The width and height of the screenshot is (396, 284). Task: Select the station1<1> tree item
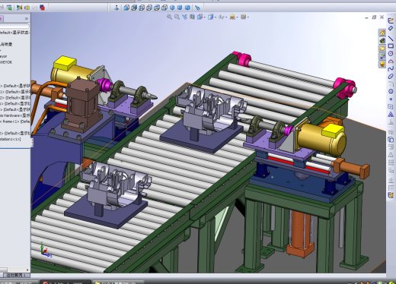click(11, 139)
